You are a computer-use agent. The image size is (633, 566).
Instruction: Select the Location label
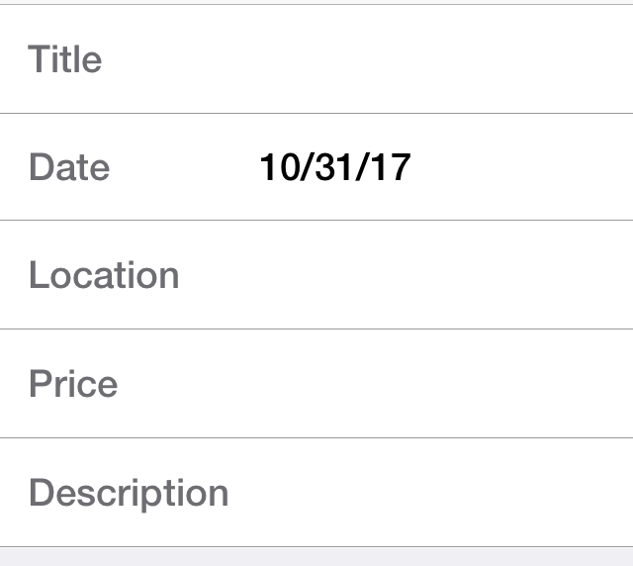tap(104, 275)
